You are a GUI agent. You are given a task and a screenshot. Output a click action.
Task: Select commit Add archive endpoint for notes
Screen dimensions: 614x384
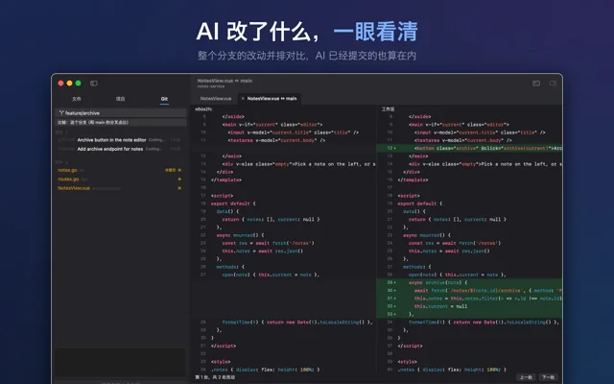[x=119, y=149]
